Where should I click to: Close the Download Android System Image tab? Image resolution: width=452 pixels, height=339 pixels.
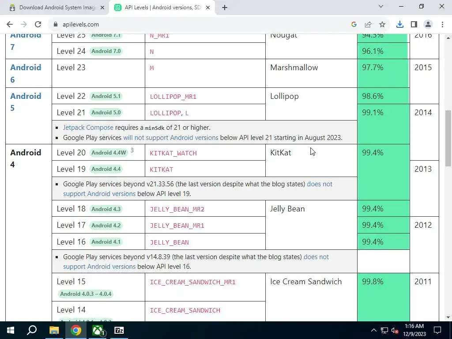tap(102, 8)
